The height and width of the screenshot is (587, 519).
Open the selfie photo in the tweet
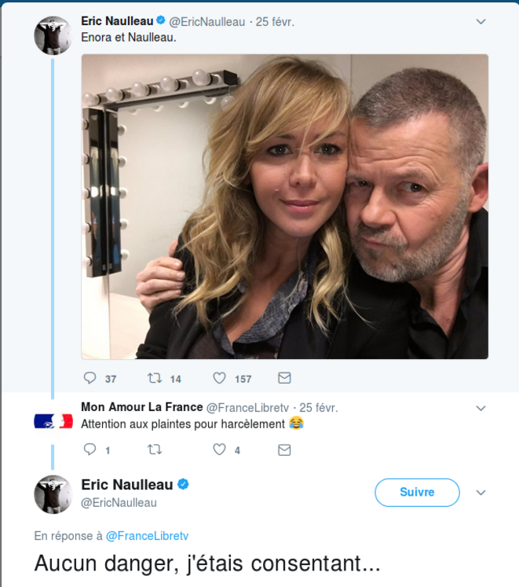tap(284, 206)
